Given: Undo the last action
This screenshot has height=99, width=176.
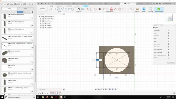Looking at the screenshot, I should pos(48,4).
